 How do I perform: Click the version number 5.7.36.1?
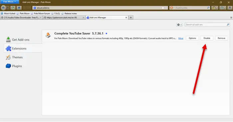(x=98, y=33)
